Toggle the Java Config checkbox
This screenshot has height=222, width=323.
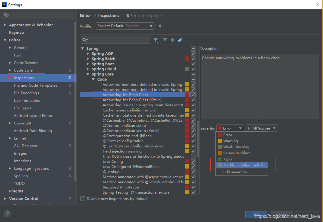193,162
